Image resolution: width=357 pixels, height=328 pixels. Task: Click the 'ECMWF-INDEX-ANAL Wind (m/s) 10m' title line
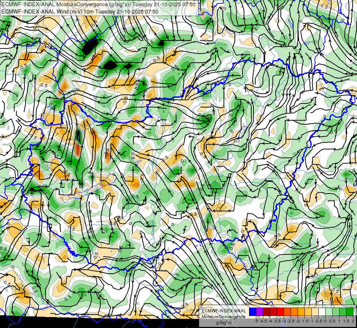point(80,11)
